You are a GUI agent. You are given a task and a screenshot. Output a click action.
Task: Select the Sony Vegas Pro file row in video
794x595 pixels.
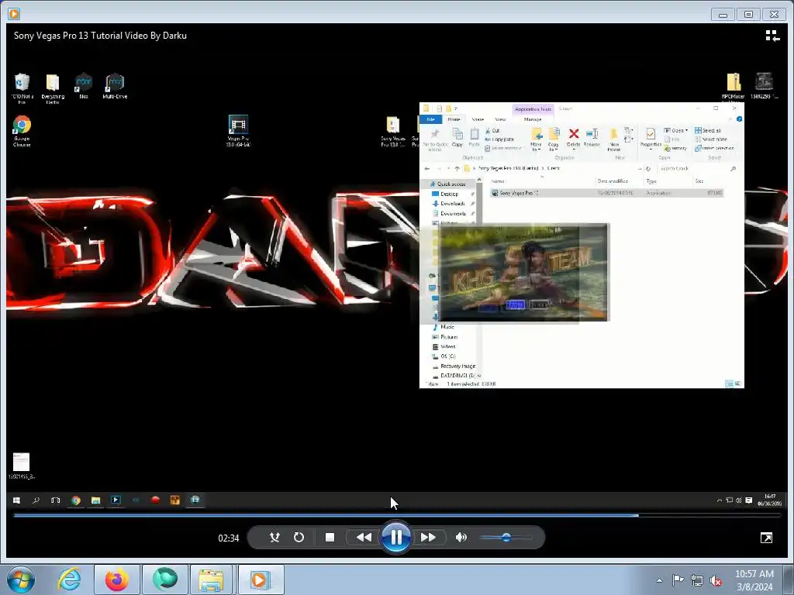coord(606,193)
